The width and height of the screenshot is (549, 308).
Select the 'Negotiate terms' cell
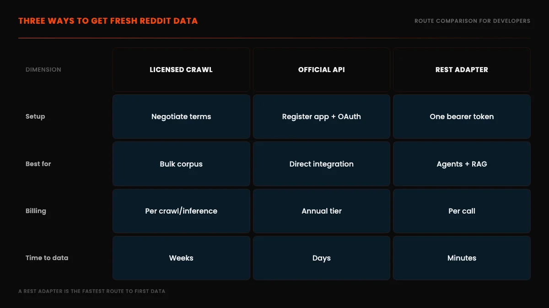tap(181, 116)
